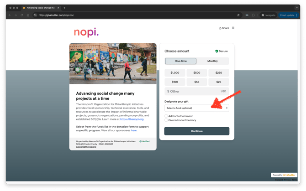
Task: Click the Incognito indicator in toolbar
Action: [x=268, y=15]
